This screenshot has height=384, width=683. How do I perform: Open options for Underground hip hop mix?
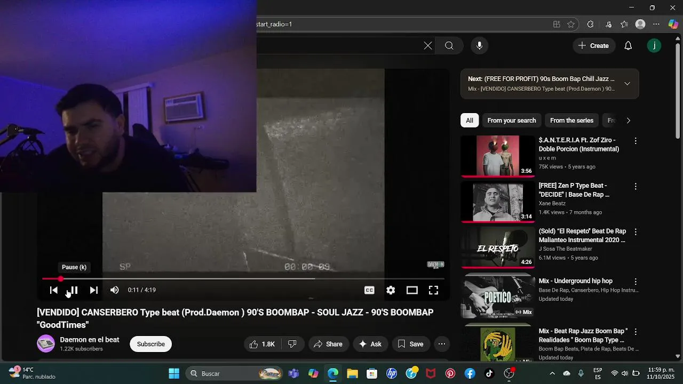[x=635, y=281]
